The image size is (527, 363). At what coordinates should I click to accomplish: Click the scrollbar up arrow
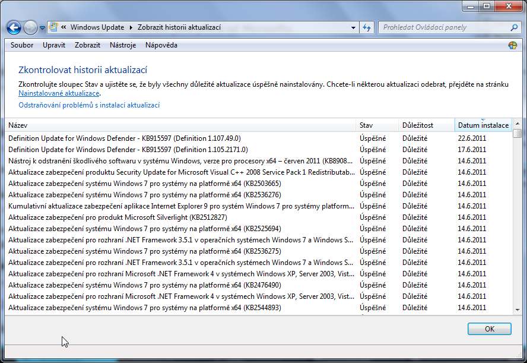tap(518, 124)
